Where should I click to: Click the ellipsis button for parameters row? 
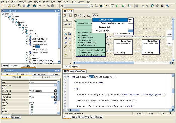point(56,91)
